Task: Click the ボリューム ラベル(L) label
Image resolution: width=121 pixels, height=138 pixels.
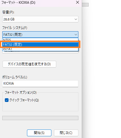Action: click(15, 77)
